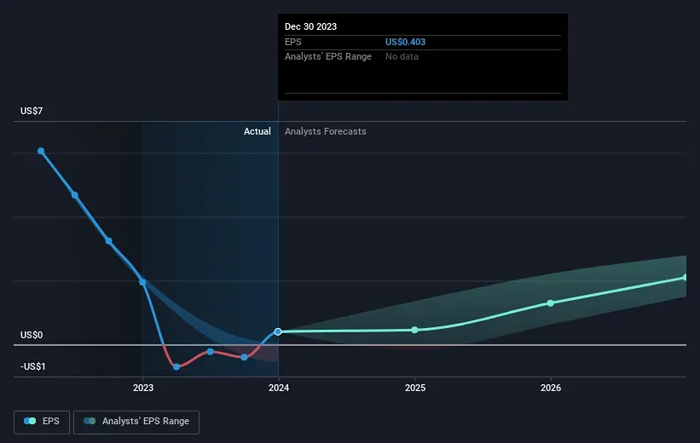
Task: Click the forecast data point at 2025
Action: coord(415,330)
